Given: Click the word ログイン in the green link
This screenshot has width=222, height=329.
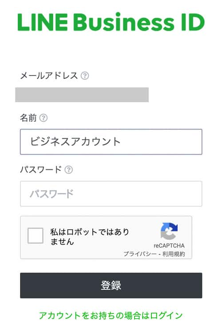Looking at the screenshot, I should coord(166,315).
